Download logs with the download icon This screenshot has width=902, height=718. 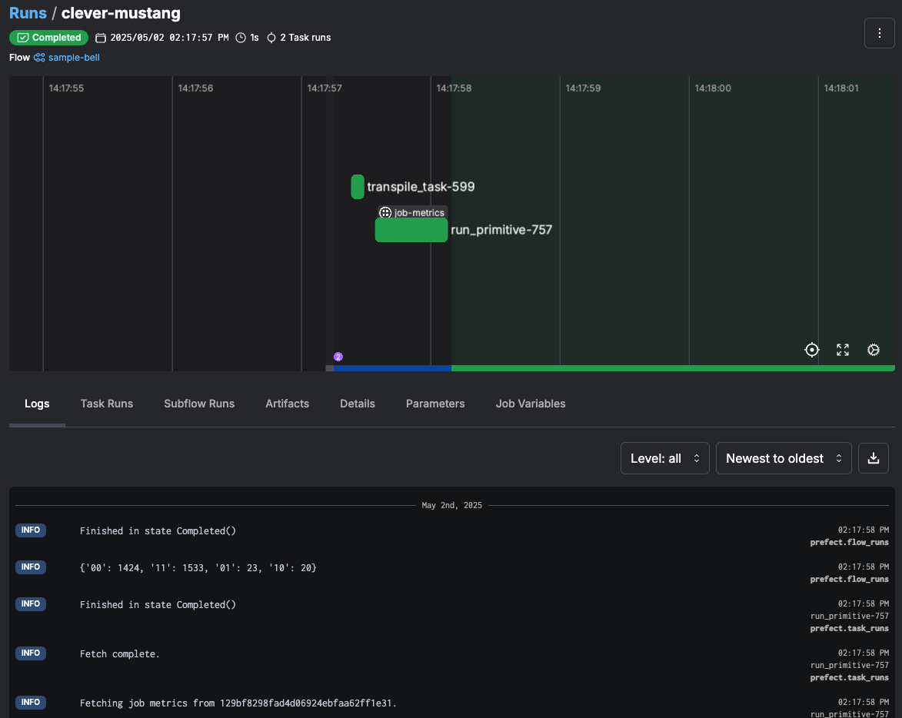coord(874,458)
